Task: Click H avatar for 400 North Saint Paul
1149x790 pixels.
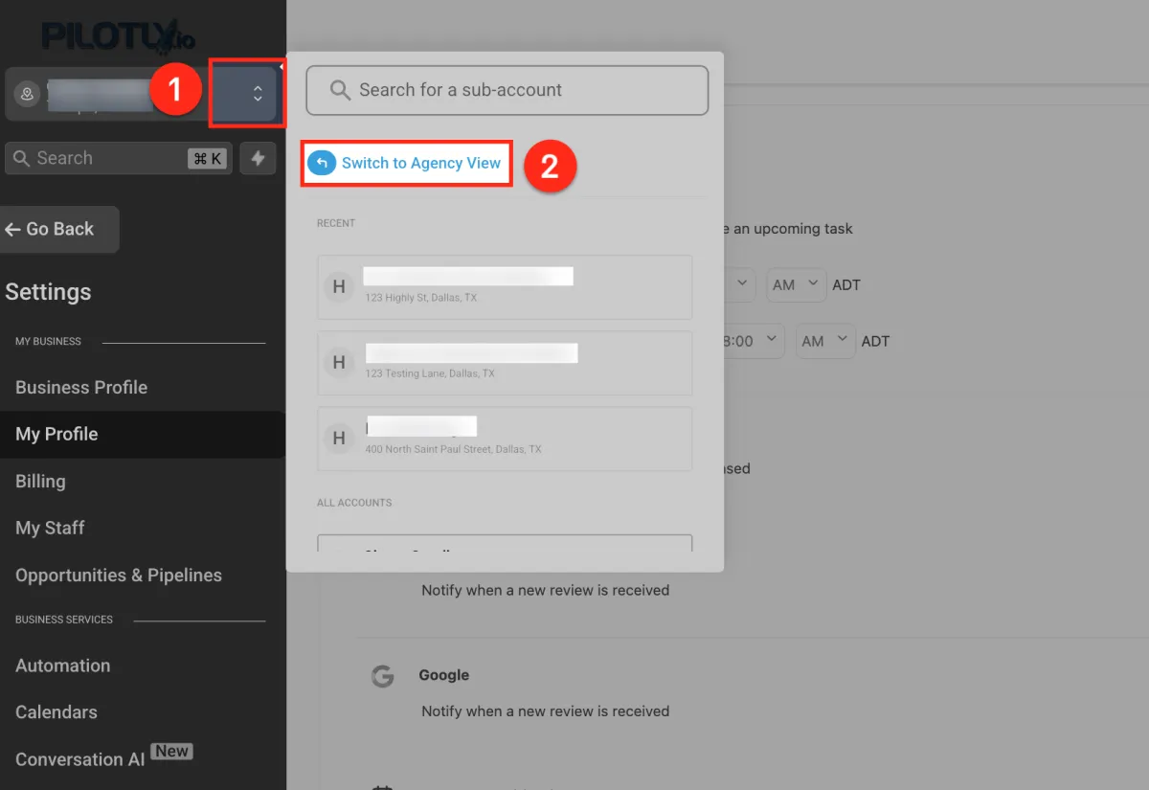Action: [339, 439]
